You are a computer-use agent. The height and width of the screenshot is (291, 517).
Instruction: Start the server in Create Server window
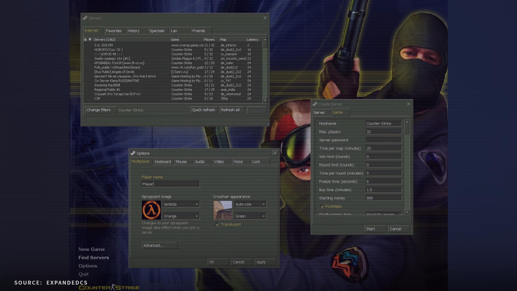pyautogui.click(x=375, y=229)
